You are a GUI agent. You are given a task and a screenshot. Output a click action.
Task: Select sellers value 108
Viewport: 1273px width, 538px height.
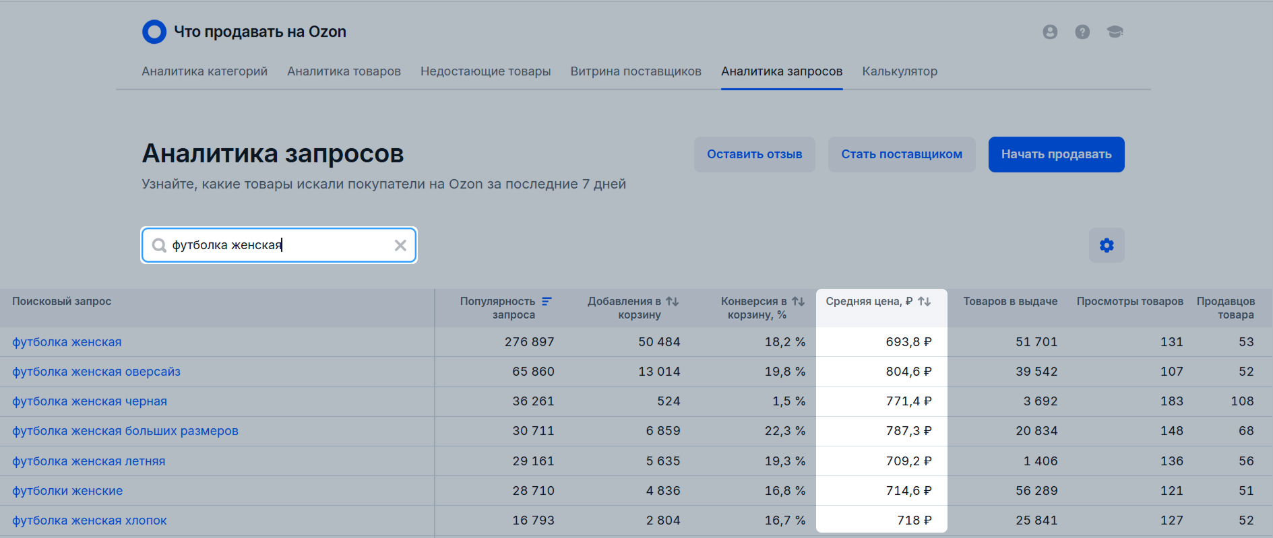tap(1242, 401)
